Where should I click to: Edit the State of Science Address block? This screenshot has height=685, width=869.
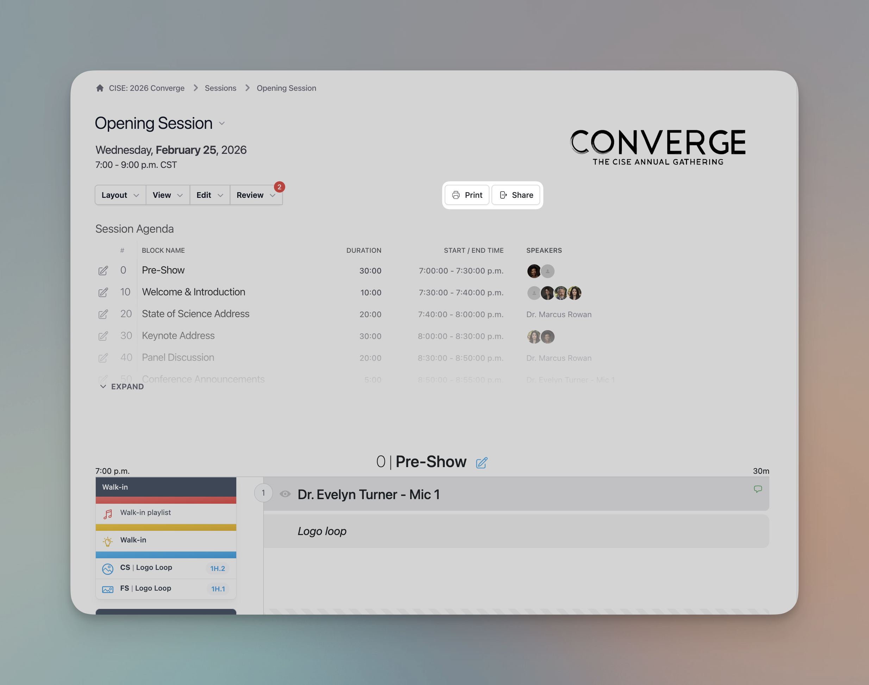point(103,314)
